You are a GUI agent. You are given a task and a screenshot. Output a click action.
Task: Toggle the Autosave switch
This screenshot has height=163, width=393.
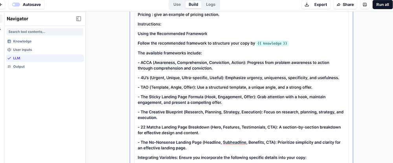pos(16,4)
